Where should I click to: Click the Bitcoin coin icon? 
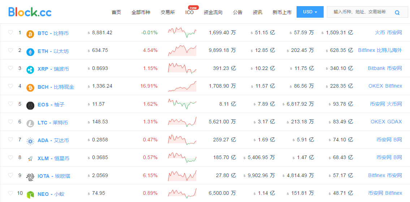[x=30, y=34]
